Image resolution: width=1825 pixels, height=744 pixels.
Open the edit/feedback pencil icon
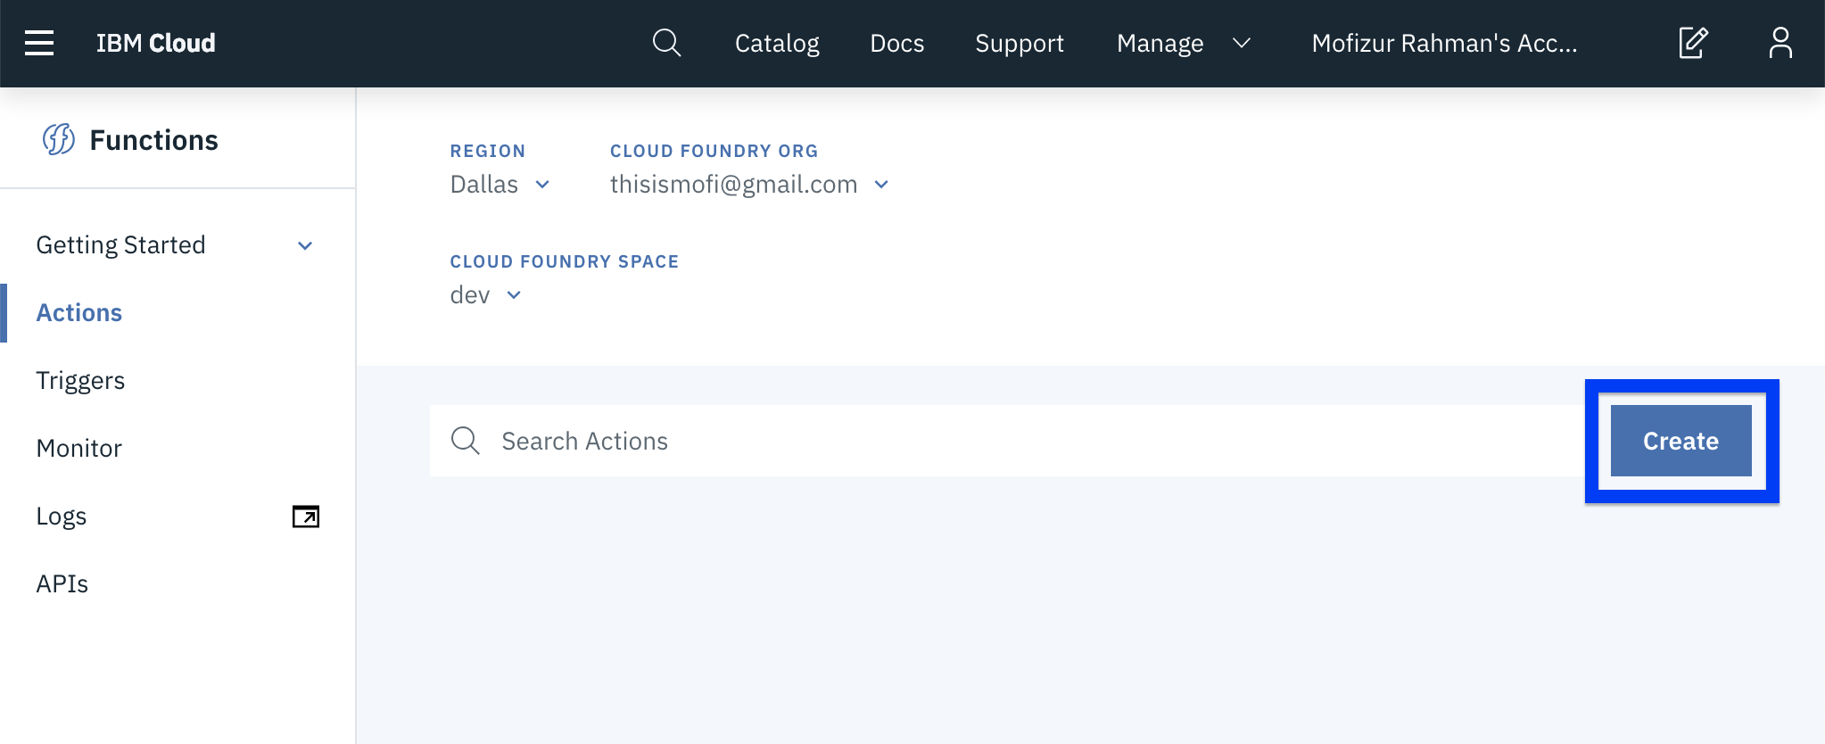pos(1692,43)
